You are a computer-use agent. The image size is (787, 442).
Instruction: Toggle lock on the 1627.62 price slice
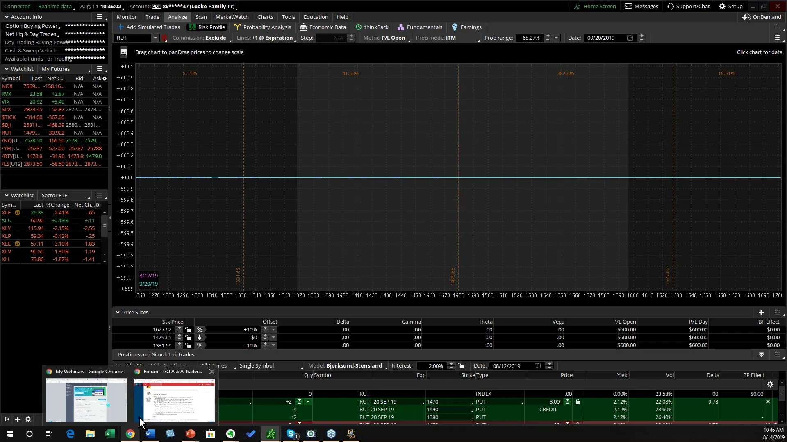[x=188, y=329]
